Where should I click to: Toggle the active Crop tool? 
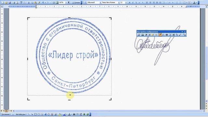160,35
